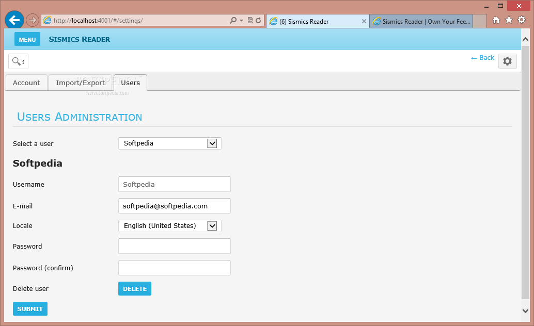Click the Password input field
The width and height of the screenshot is (534, 326).
pyautogui.click(x=175, y=246)
